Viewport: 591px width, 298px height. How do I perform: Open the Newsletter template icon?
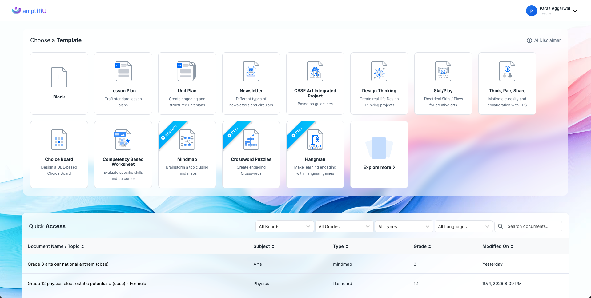[251, 71]
